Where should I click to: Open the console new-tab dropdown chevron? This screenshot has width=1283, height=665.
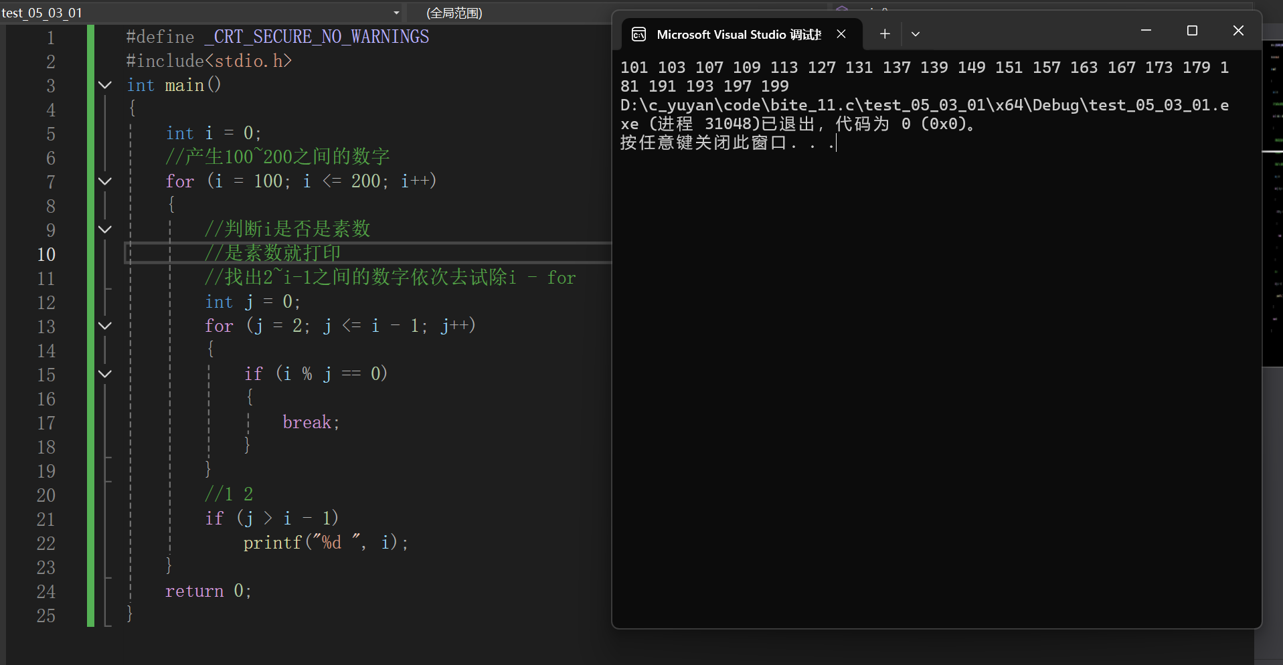[916, 34]
